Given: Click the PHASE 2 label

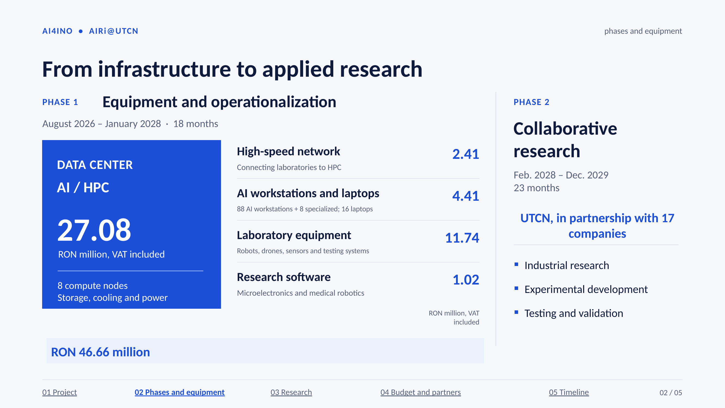Looking at the screenshot, I should (531, 102).
